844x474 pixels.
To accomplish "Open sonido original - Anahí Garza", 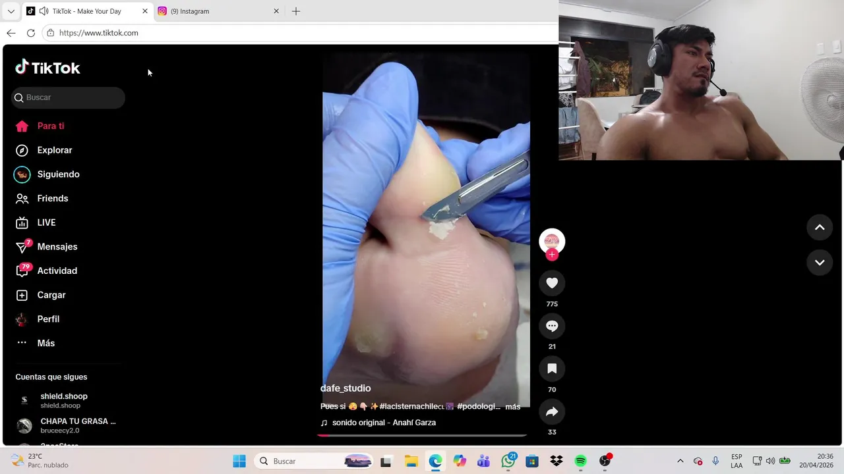I will [384, 423].
